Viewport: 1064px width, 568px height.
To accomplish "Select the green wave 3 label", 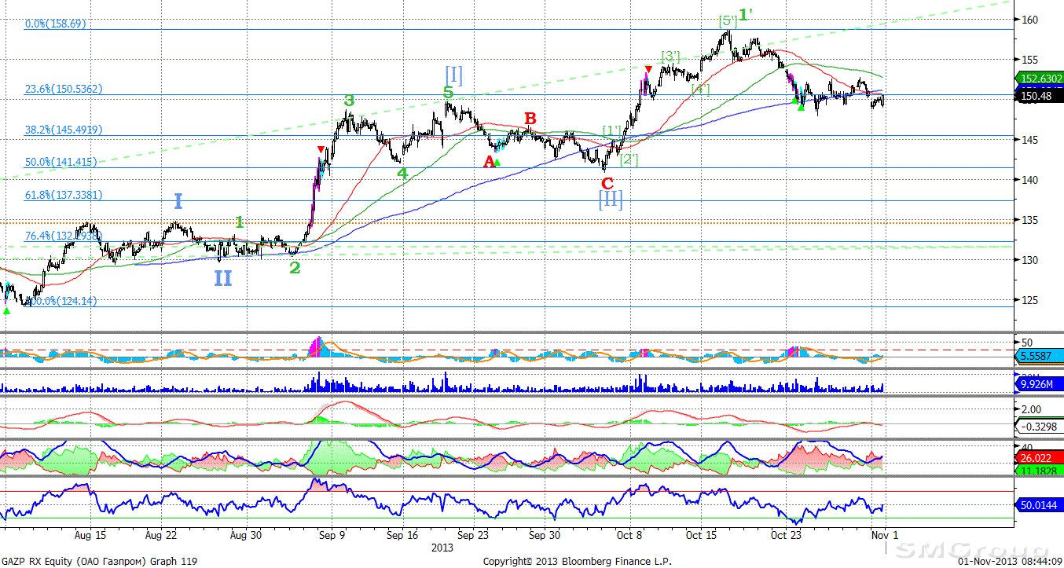I will click(349, 101).
